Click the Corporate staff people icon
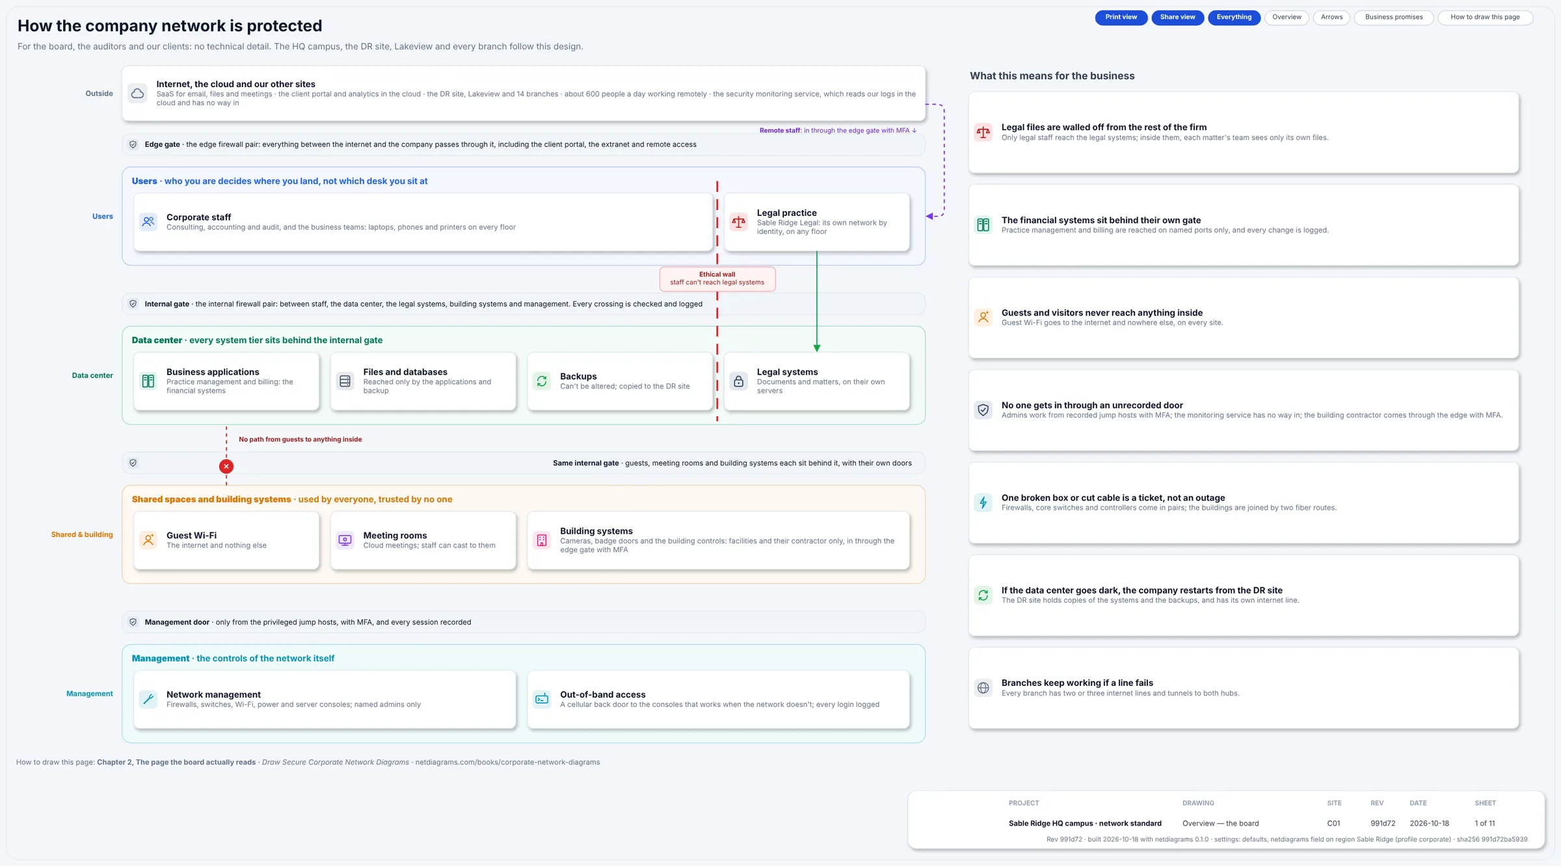 [148, 222]
